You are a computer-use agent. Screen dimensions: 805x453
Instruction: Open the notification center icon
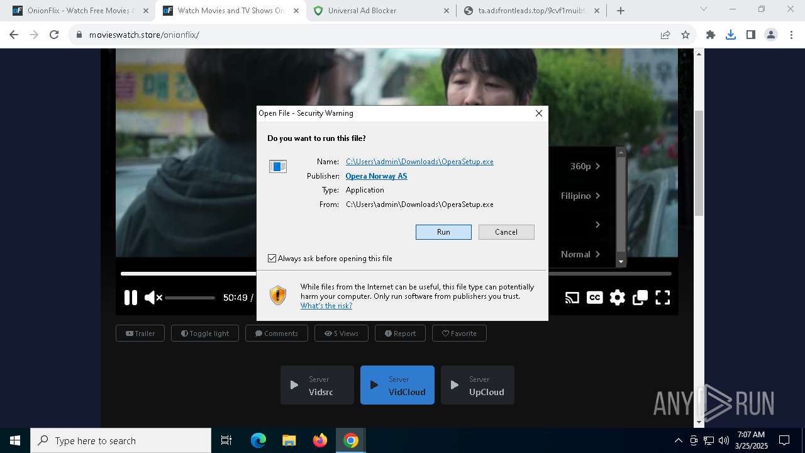(784, 440)
